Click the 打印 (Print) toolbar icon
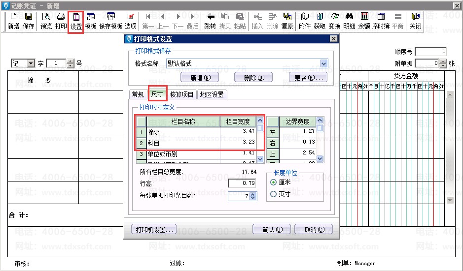This screenshot has width=463, height=271. pyautogui.click(x=61, y=21)
